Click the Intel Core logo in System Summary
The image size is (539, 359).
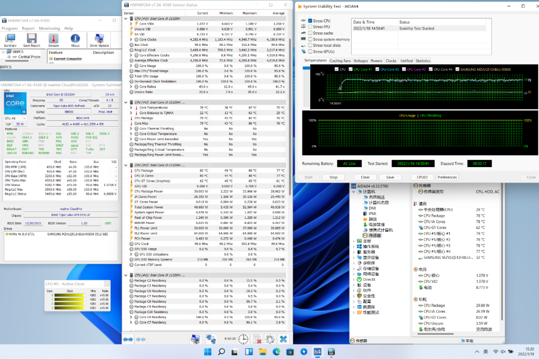point(15,103)
